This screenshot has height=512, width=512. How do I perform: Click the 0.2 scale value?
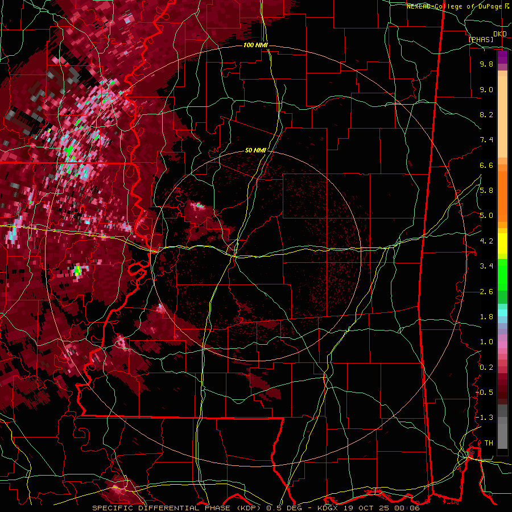click(x=486, y=368)
